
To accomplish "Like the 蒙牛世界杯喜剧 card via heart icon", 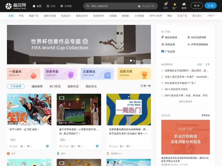I will 79,146.
